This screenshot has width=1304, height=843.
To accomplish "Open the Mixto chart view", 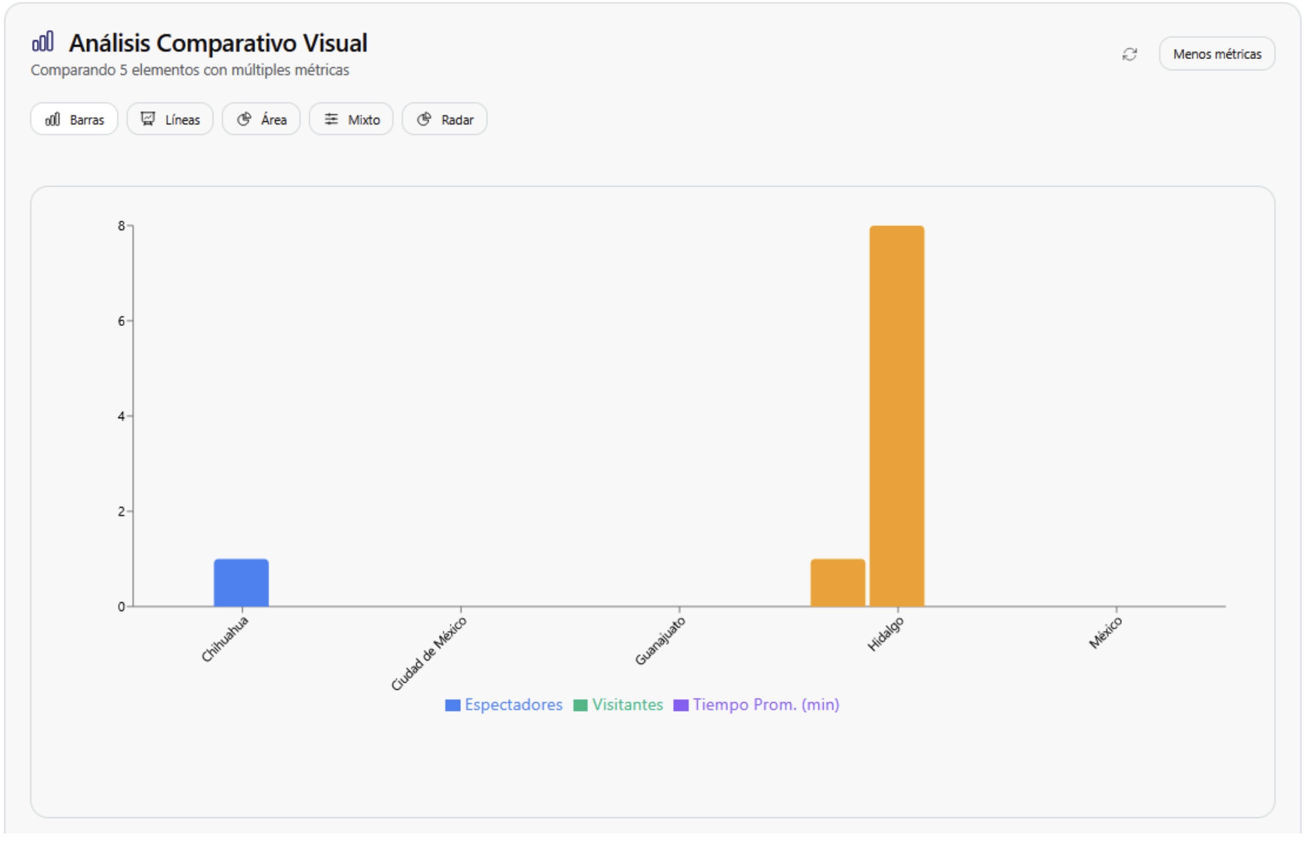I will click(351, 119).
